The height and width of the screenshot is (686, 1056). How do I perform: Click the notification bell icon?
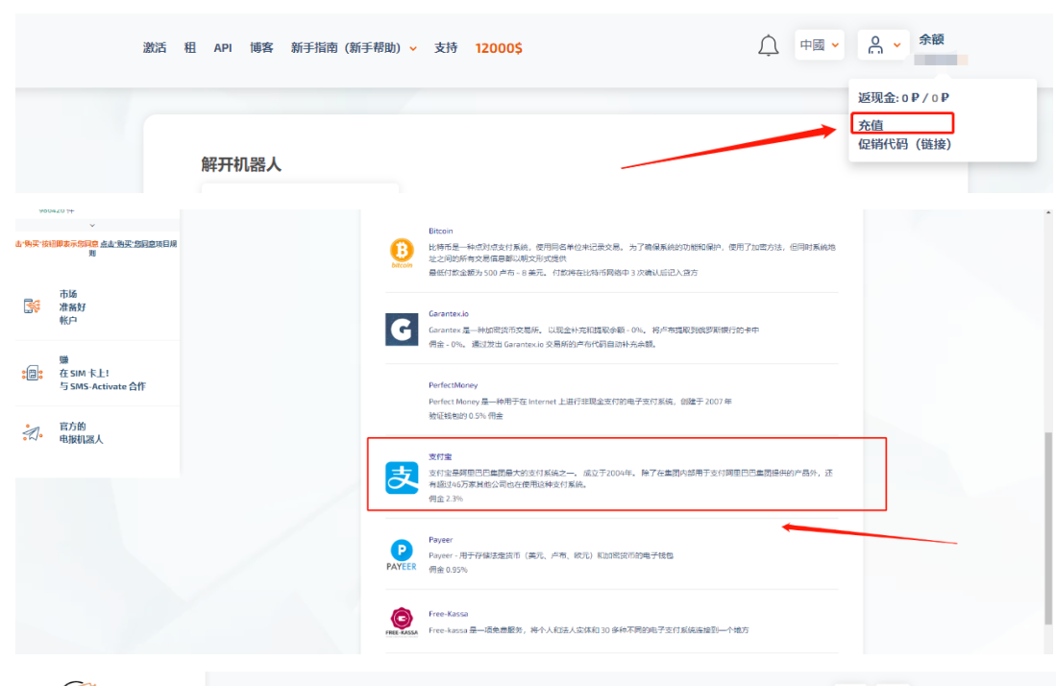768,46
